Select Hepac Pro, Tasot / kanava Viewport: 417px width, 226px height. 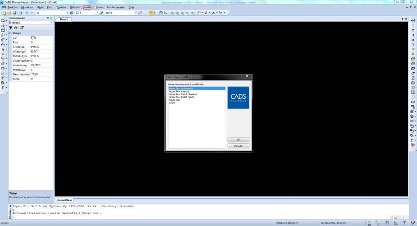tap(183, 94)
